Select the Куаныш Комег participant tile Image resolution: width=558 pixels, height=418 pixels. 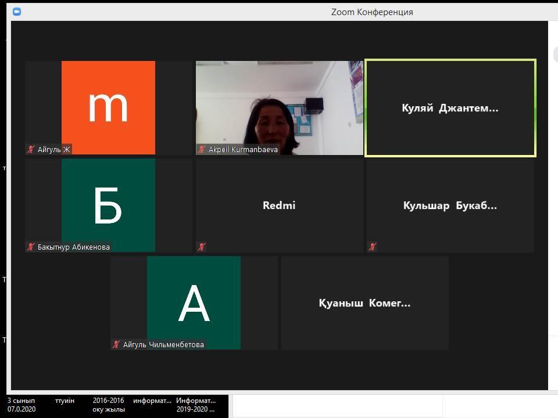pyautogui.click(x=364, y=302)
